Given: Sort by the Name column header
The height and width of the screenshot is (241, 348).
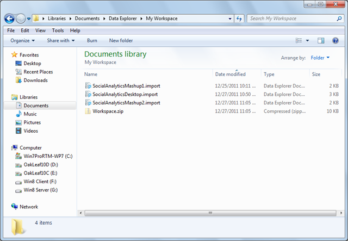Looking at the screenshot, I should (x=91, y=75).
